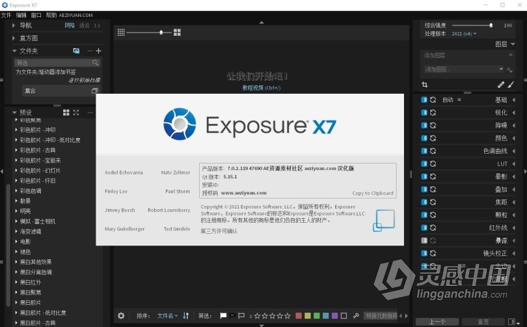Viewport: 527px width, 327px height.
Task: Open the 文件名 sort dropdown
Action: tap(167, 315)
